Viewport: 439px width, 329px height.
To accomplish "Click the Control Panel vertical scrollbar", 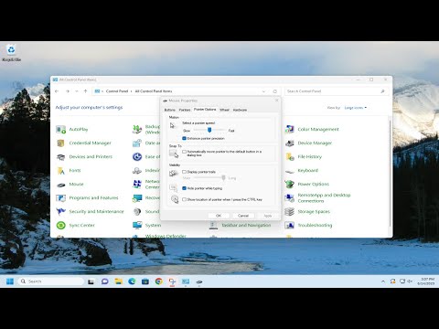I will click(x=390, y=174).
